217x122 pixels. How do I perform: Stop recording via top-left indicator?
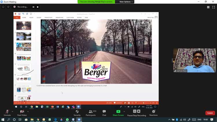click(x=38, y=7)
